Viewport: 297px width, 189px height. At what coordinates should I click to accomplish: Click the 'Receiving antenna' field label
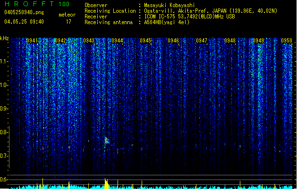coord(109,22)
